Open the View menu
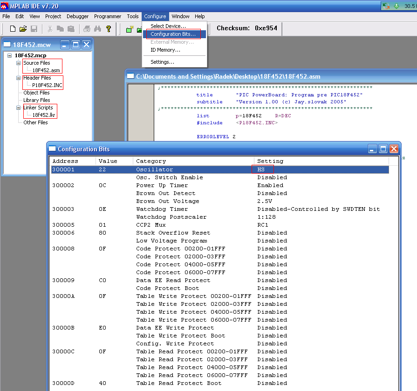The image size is (417, 391). coord(34,16)
